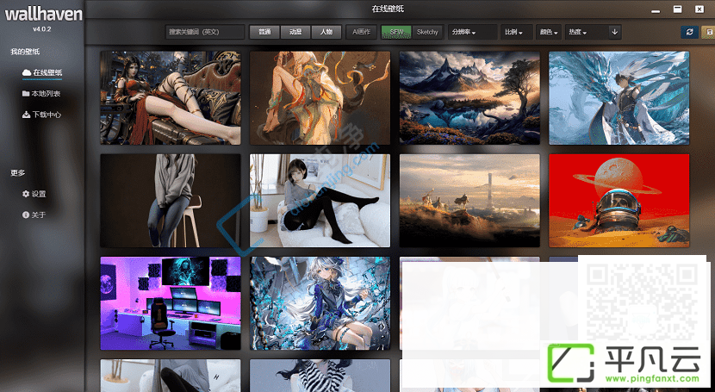Expand the 分辨率 resolution dropdown
Image resolution: width=715 pixels, height=392 pixels.
coord(472,32)
